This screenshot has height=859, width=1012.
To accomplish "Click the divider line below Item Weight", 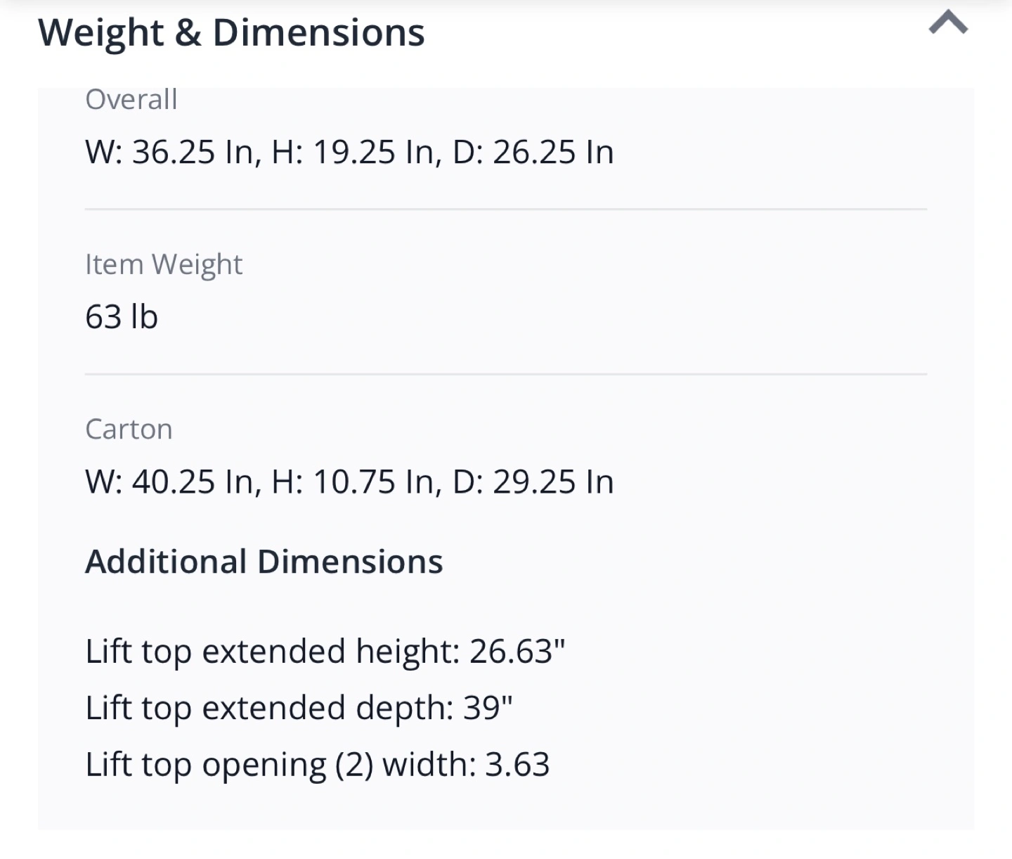I will pyautogui.click(x=506, y=375).
